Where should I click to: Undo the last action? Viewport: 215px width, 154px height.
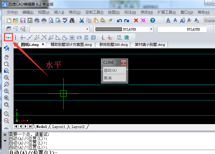point(119,21)
